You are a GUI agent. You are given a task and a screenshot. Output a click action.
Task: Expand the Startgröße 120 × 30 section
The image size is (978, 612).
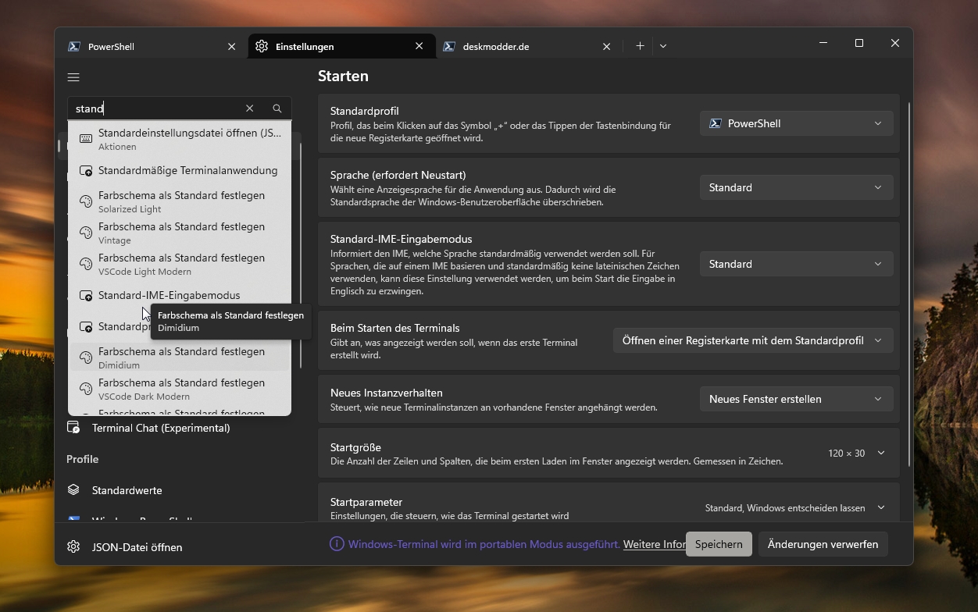[x=880, y=454]
